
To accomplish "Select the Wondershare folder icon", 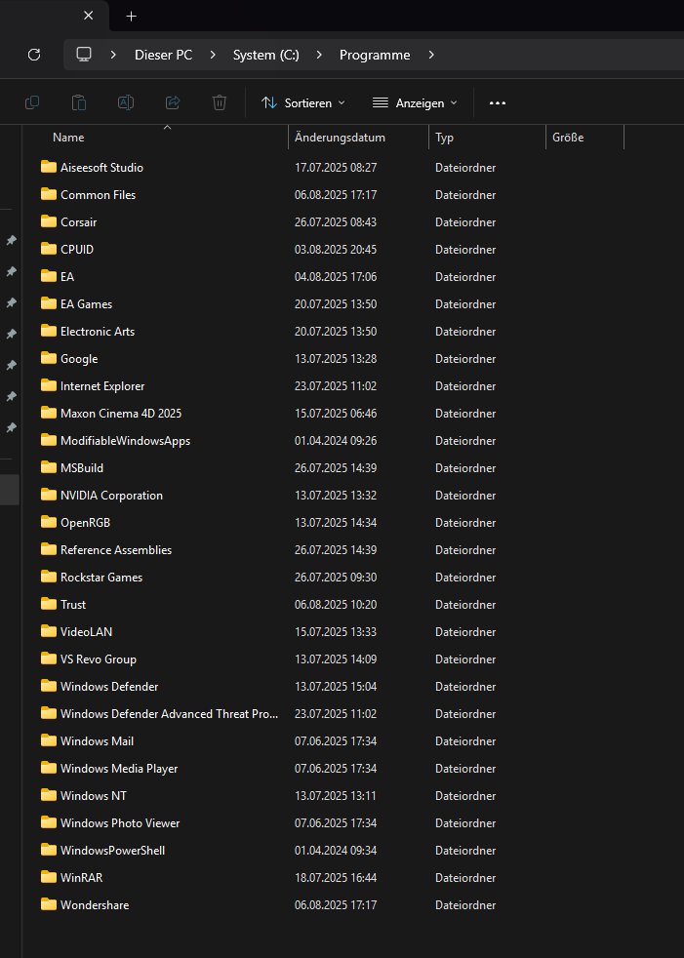I will 49,905.
